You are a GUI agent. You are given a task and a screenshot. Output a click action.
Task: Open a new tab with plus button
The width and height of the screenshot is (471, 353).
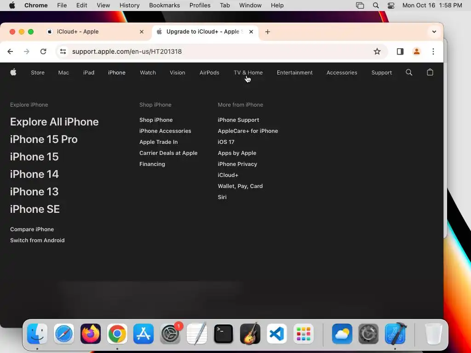click(268, 32)
